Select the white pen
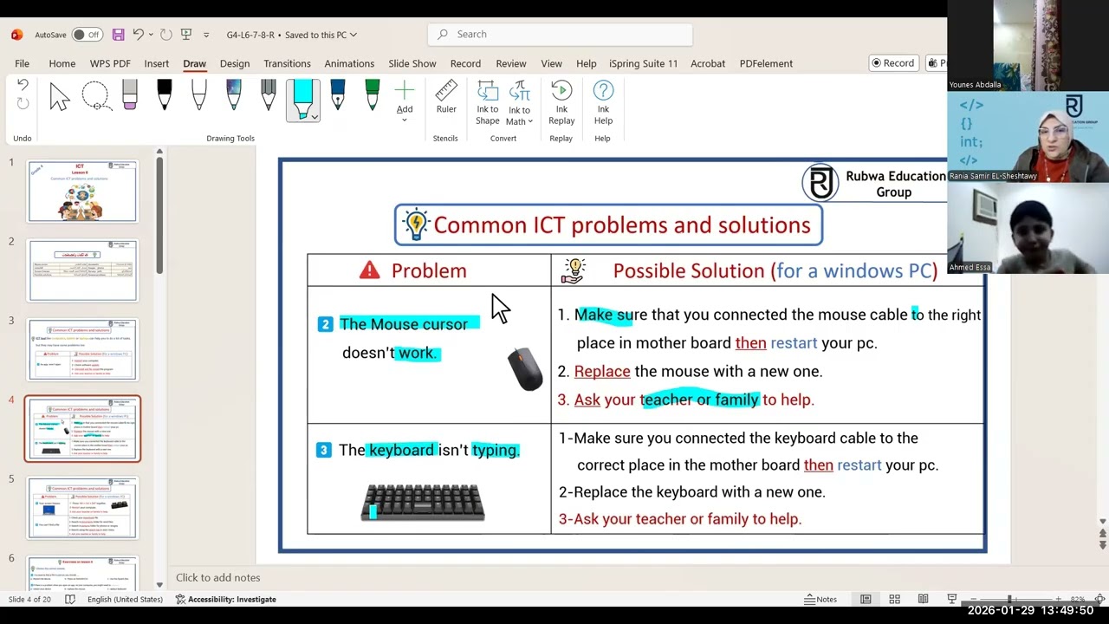This screenshot has width=1109, height=624. pos(199,95)
